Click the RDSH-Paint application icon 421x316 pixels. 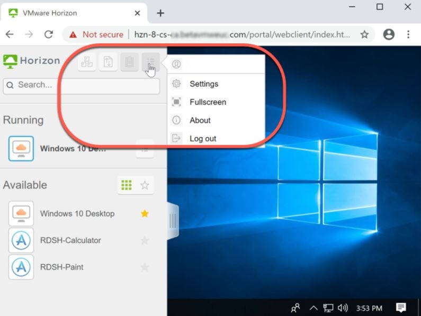21,267
